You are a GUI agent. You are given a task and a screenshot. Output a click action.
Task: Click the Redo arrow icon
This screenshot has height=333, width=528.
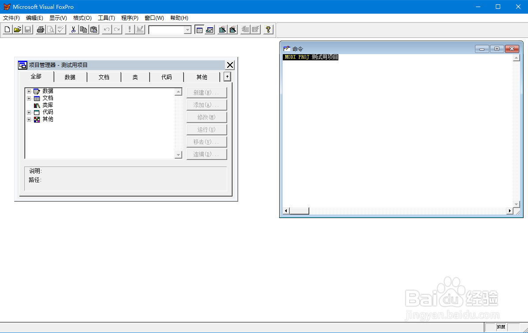click(x=116, y=30)
